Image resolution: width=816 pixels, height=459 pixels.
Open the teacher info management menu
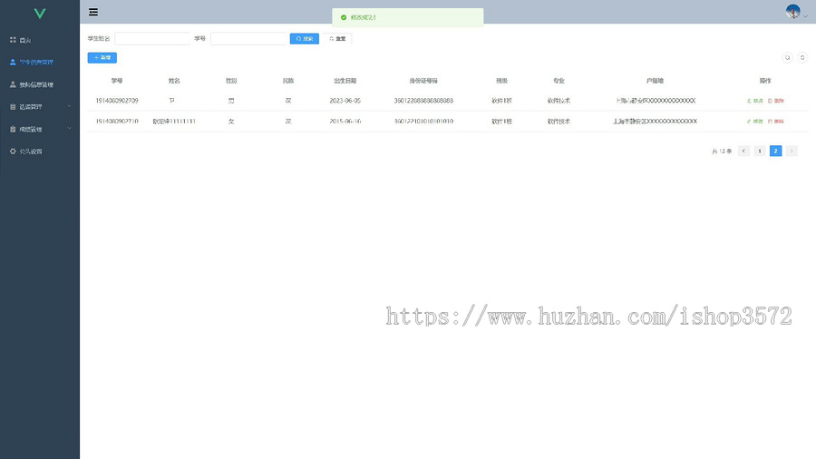pyautogui.click(x=40, y=84)
